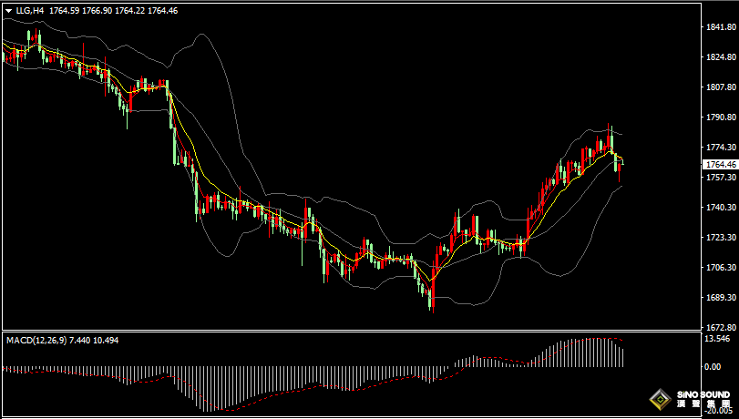Click the 1723.30 level on price scale
Viewport: 739px width, 419px height.
721,238
